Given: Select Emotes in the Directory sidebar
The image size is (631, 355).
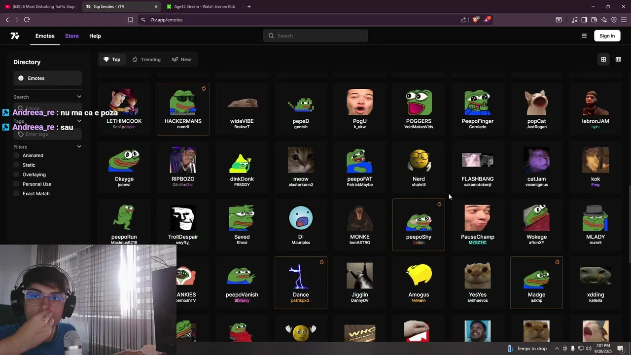Looking at the screenshot, I should pos(47,78).
